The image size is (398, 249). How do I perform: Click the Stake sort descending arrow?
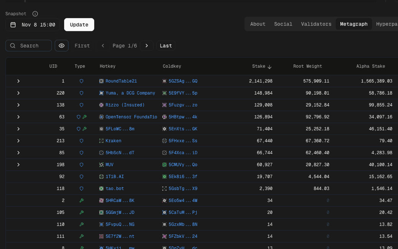pyautogui.click(x=270, y=67)
